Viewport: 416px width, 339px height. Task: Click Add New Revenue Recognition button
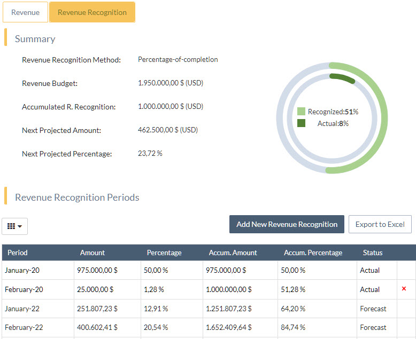point(287,224)
